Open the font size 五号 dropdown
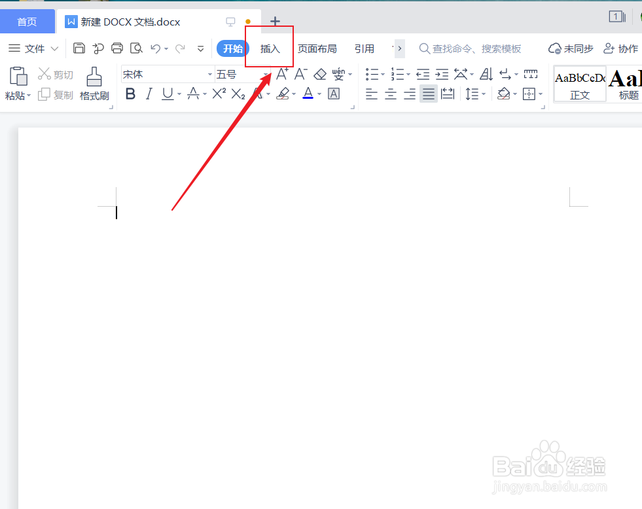 266,75
